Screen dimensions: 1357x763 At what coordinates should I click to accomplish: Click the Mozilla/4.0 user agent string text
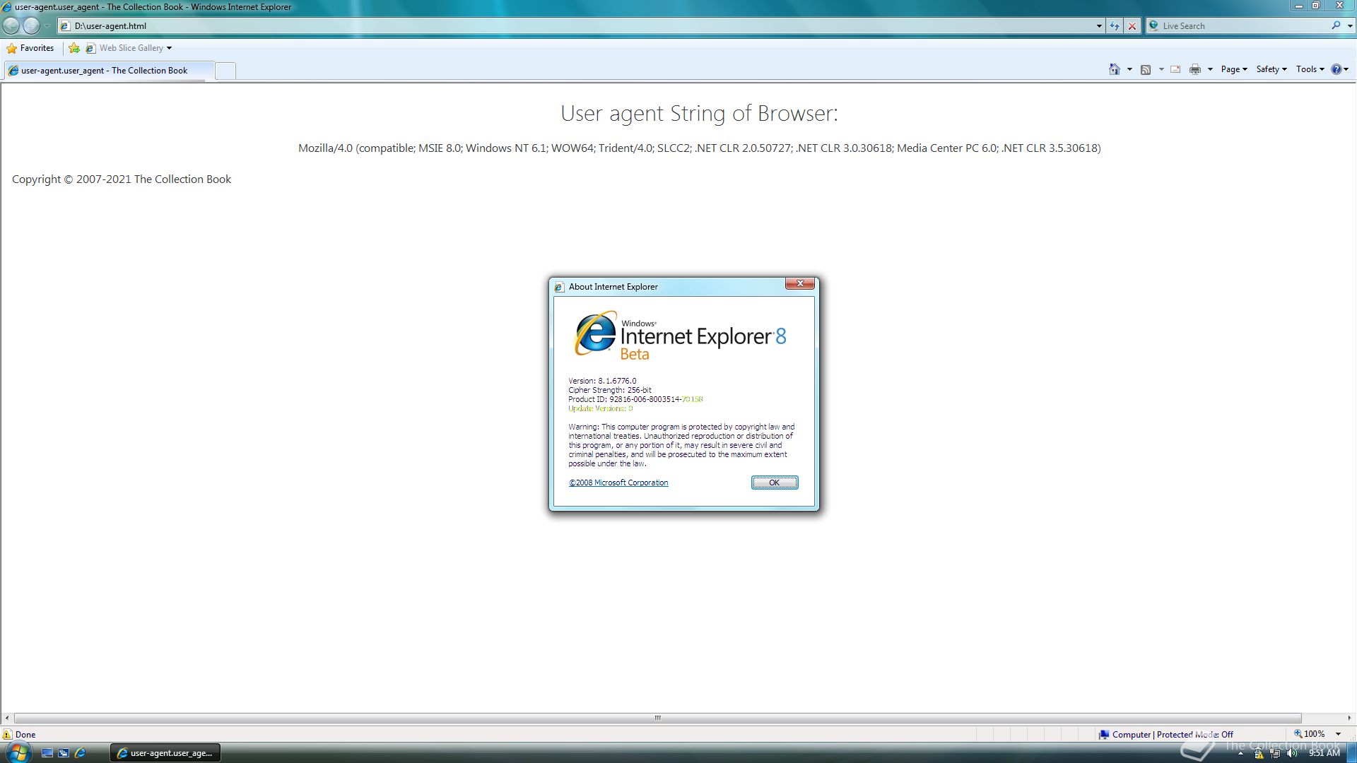pos(699,148)
